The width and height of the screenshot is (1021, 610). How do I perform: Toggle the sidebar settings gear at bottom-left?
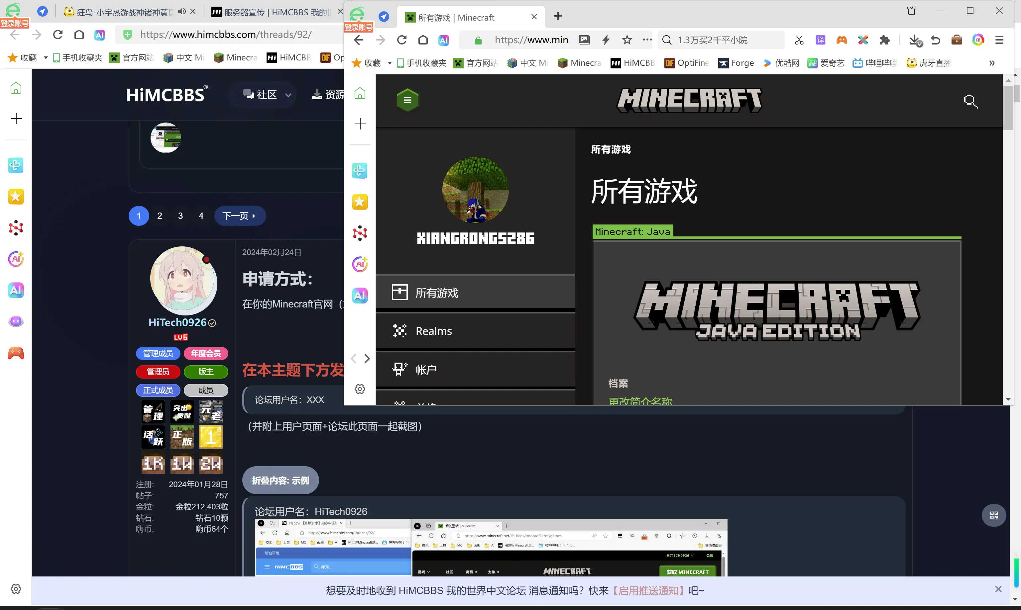(x=16, y=589)
